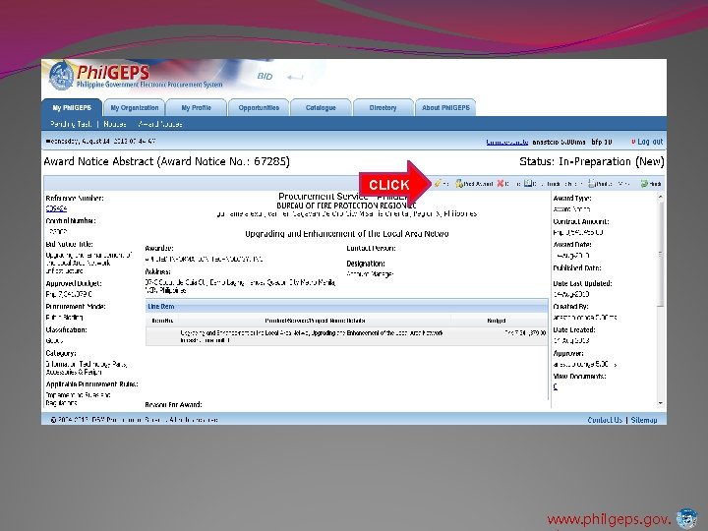Screen dimensions: 708x531
Task: Select the Catalogue tab
Action: tap(321, 108)
